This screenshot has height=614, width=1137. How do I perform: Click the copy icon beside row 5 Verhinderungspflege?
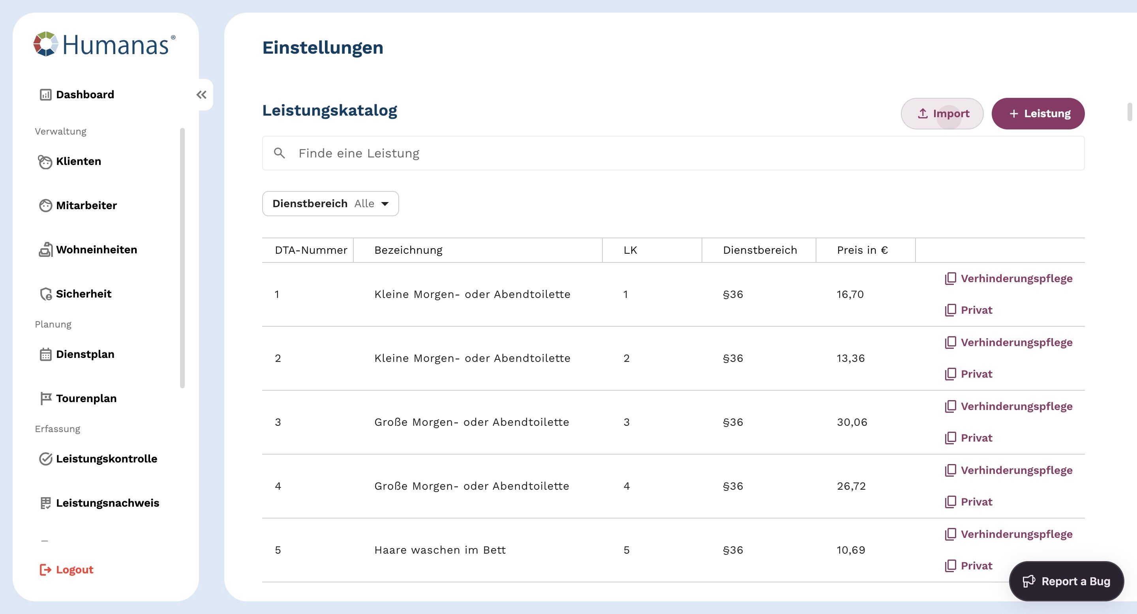950,535
